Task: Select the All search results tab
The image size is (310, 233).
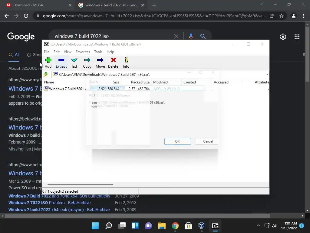Action: [x=14, y=55]
